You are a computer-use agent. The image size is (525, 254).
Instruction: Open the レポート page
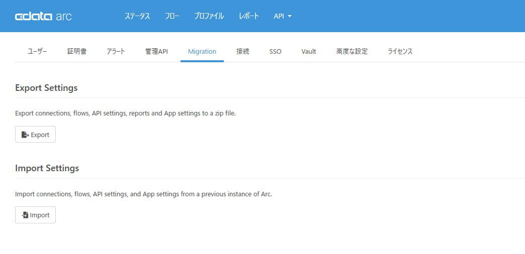(x=249, y=16)
